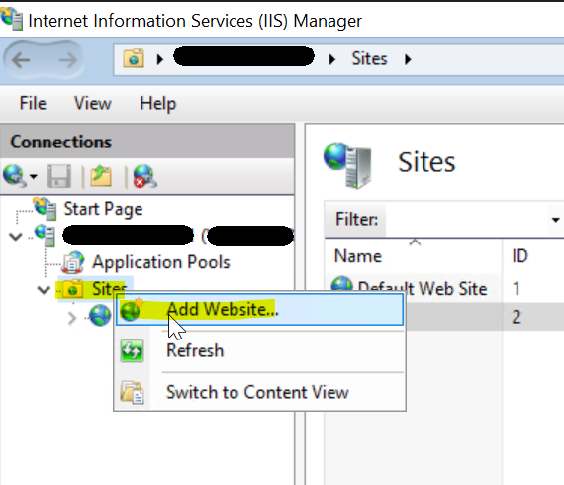
Task: Click the globe site icon under Sites
Action: coord(100,316)
